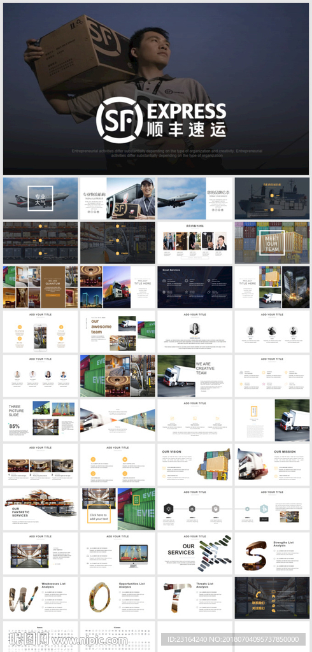
Task: Open the dark cargo ship slide
Action: (x=272, y=199)
